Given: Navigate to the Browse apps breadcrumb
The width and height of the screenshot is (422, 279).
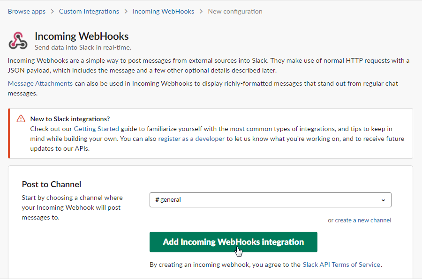Looking at the screenshot, I should pyautogui.click(x=26, y=11).
